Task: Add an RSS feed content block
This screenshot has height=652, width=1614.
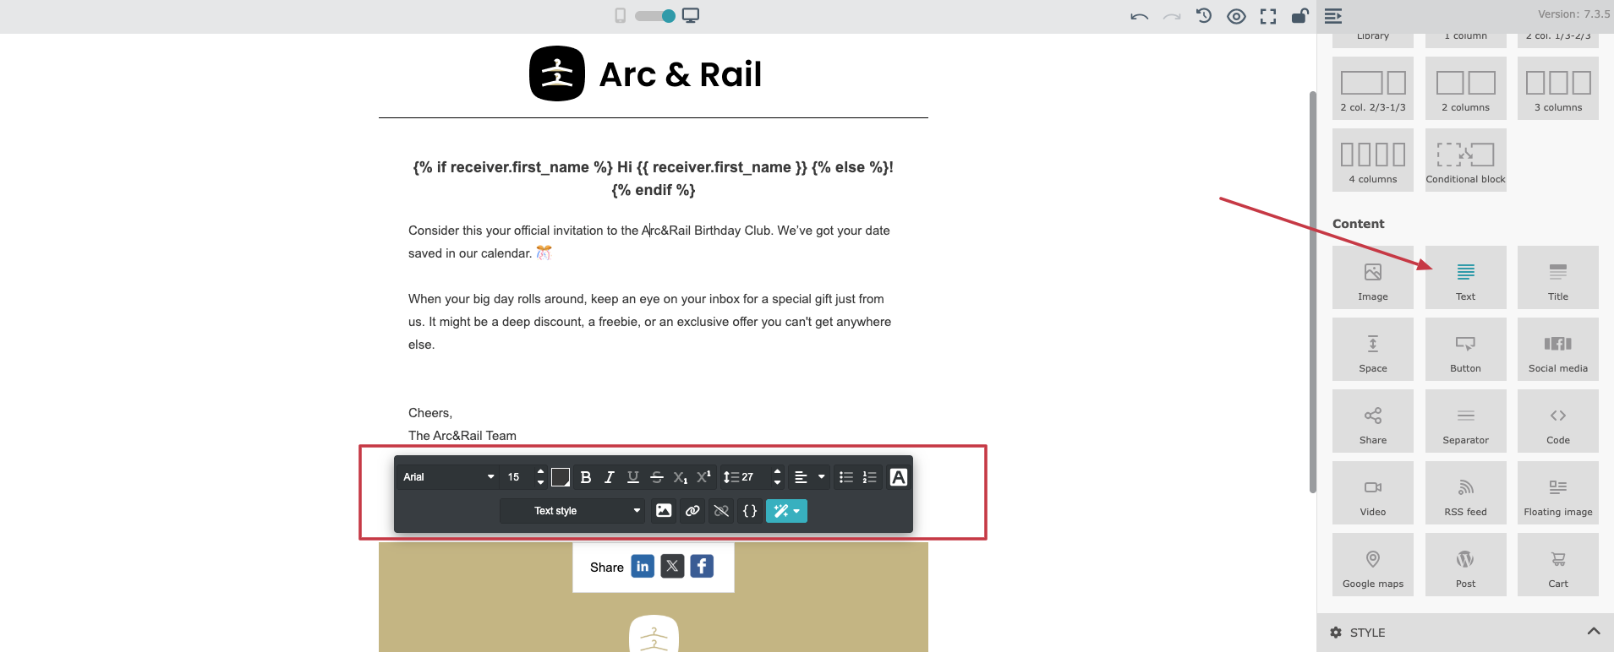Action: click(x=1466, y=492)
